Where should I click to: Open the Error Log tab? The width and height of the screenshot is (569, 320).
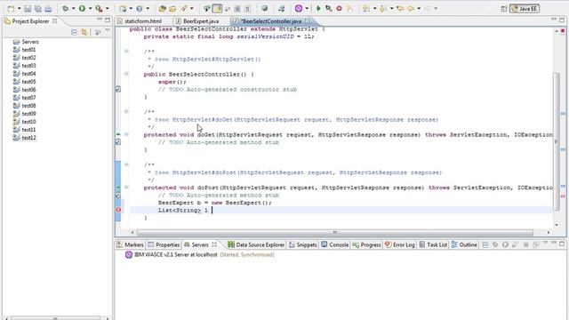click(399, 245)
